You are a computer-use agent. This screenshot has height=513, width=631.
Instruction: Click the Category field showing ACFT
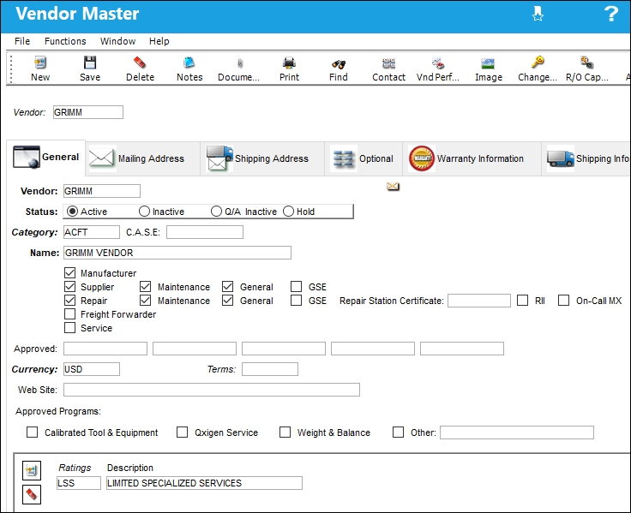(x=92, y=232)
